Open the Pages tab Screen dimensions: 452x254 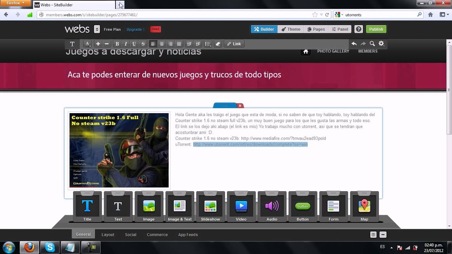[316, 29]
